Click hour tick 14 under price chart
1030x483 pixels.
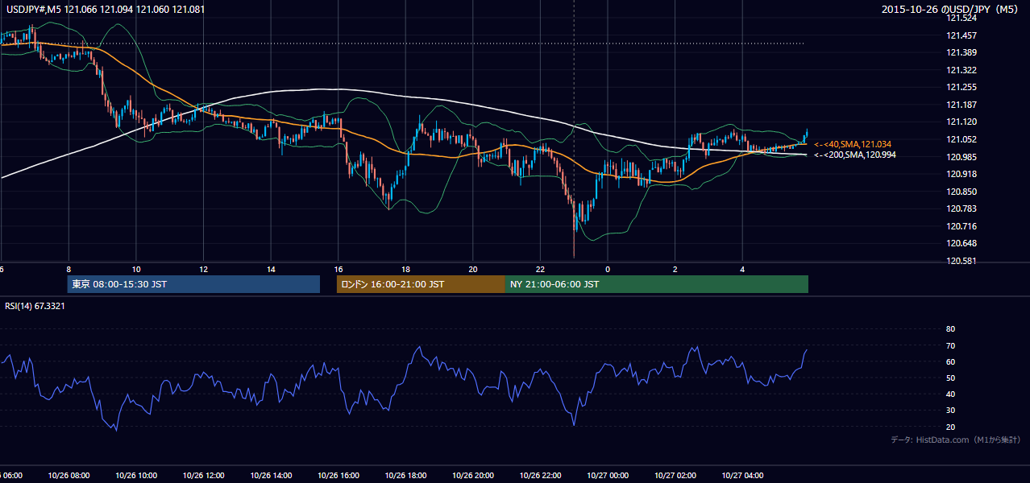pyautogui.click(x=271, y=269)
